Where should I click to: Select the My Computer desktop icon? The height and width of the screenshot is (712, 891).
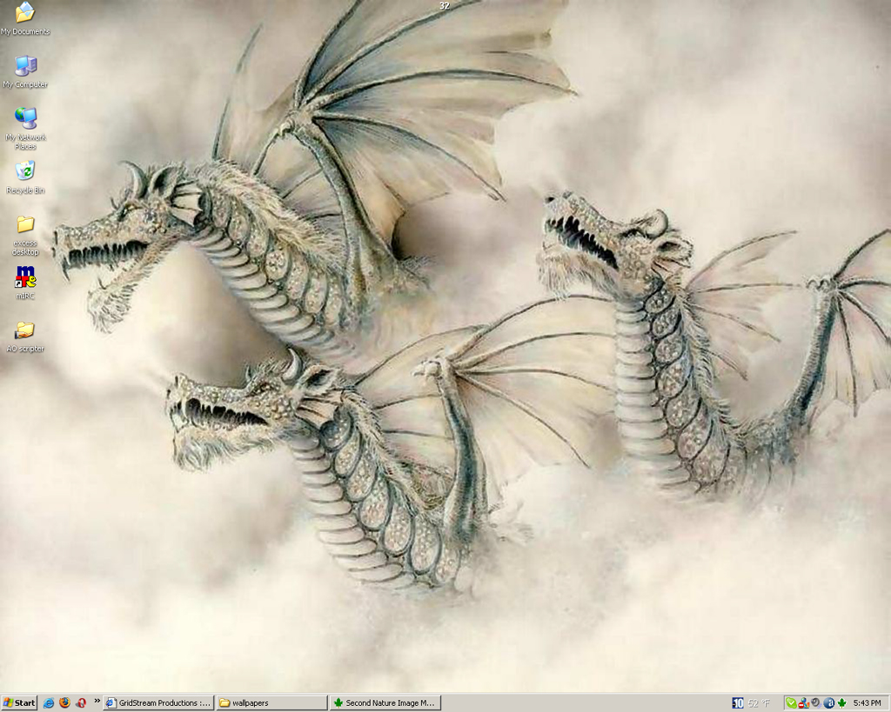pos(25,67)
